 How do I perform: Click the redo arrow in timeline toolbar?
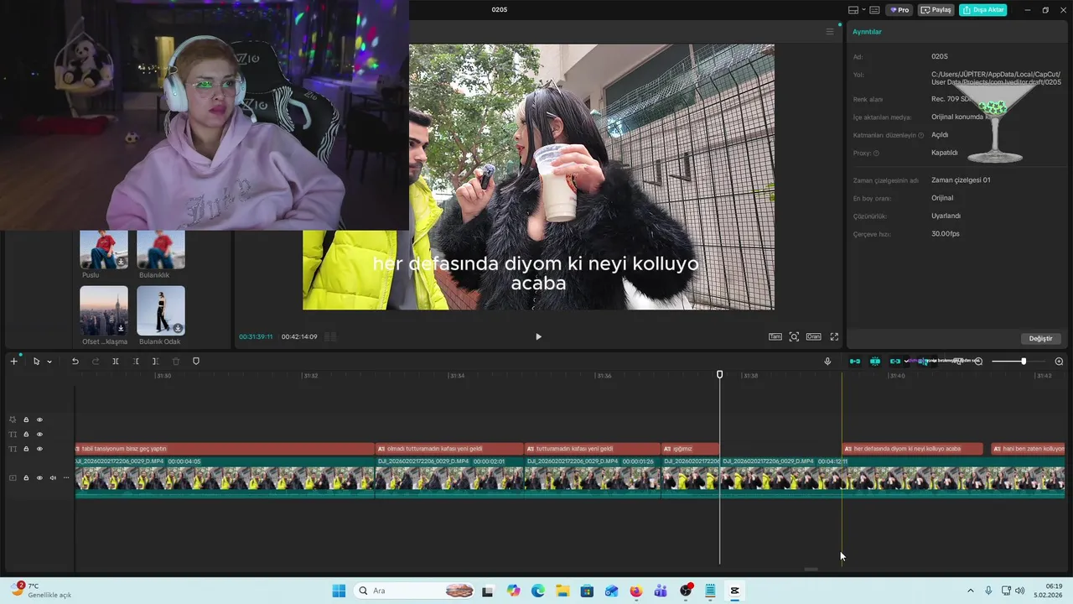pyautogui.click(x=95, y=362)
